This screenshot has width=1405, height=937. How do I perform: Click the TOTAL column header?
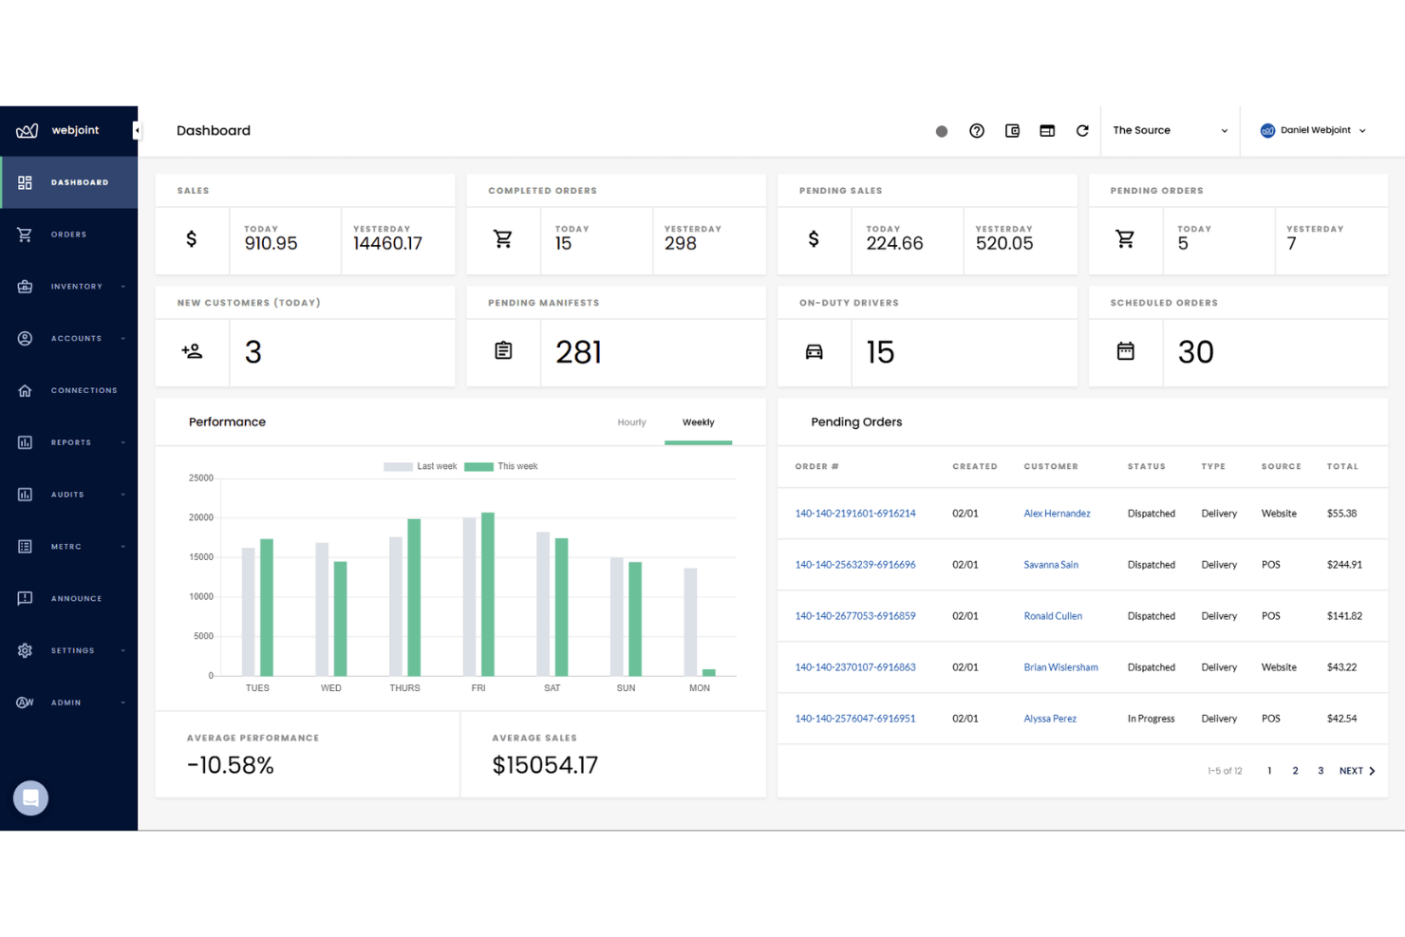[x=1342, y=467]
